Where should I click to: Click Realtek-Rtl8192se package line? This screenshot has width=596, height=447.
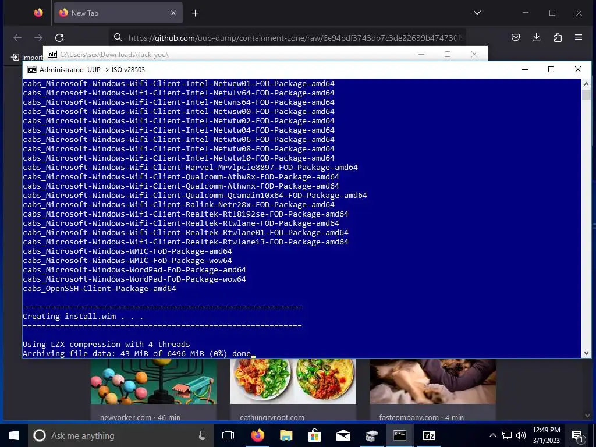pyautogui.click(x=186, y=214)
